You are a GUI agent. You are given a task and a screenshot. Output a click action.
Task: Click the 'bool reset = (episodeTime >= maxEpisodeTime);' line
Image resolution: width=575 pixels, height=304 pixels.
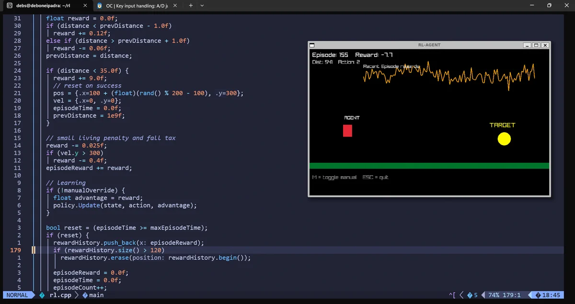(127, 227)
